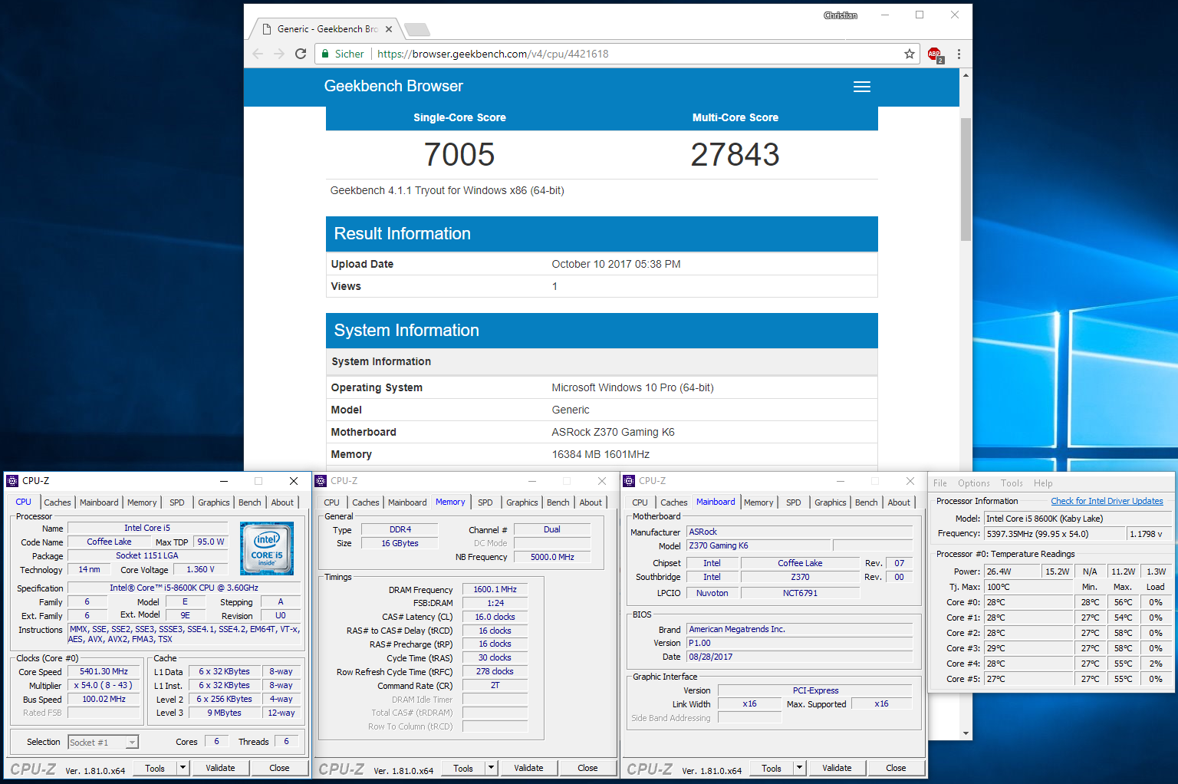Screen dimensions: 1178x784
Task: Expand Tools dropdown arrow in first CPU-Z window
Action: pyautogui.click(x=183, y=768)
